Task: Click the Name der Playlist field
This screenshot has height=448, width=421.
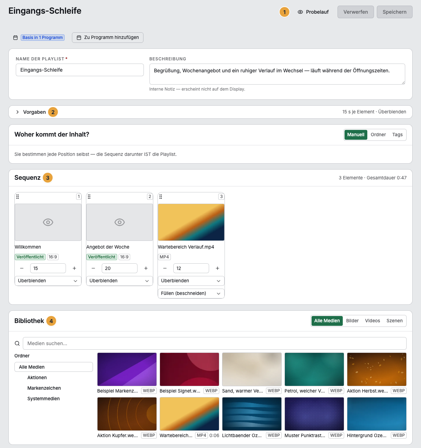Action: pyautogui.click(x=80, y=70)
